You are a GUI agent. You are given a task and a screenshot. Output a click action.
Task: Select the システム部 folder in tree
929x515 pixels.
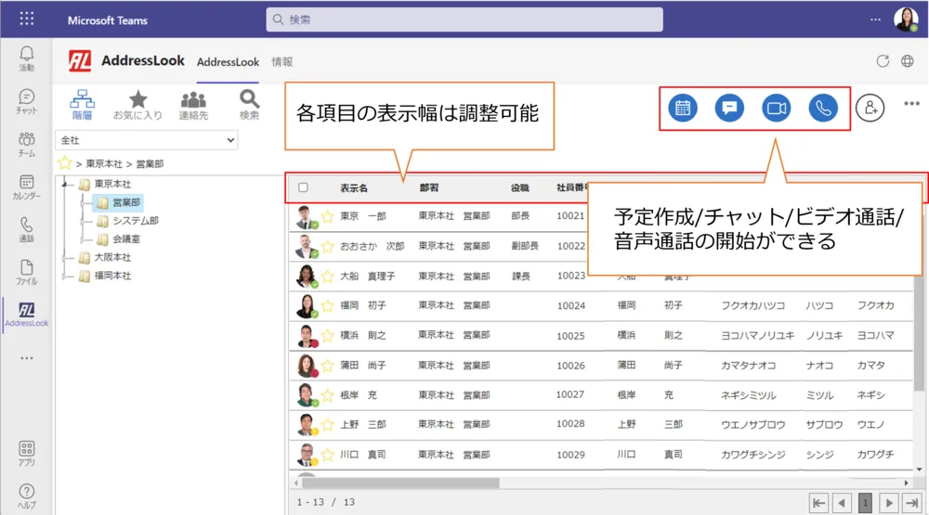[x=135, y=221]
